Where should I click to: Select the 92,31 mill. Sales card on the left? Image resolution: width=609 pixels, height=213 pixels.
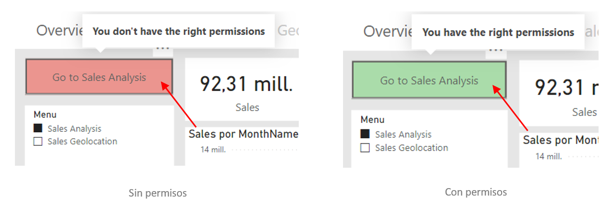tap(246, 90)
